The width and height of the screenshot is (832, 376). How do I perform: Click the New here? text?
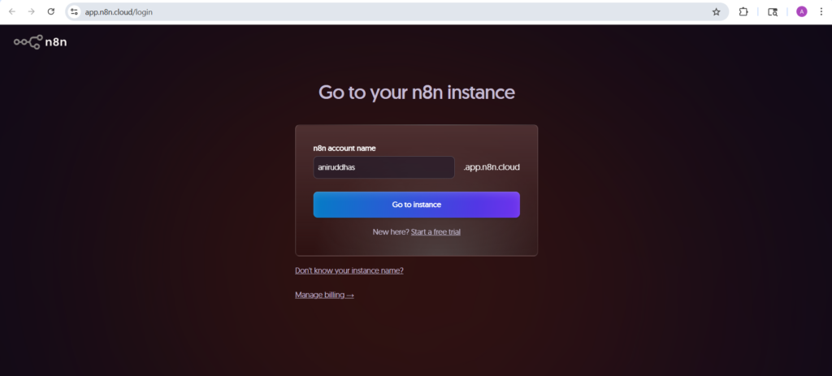391,231
